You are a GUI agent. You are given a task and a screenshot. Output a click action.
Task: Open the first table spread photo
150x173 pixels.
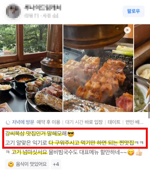(31, 68)
